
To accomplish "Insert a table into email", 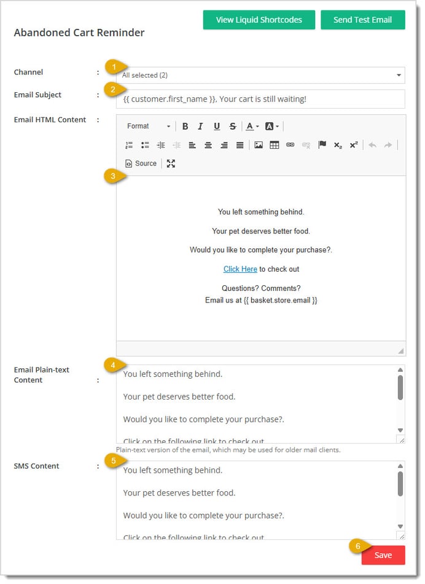I will point(275,145).
